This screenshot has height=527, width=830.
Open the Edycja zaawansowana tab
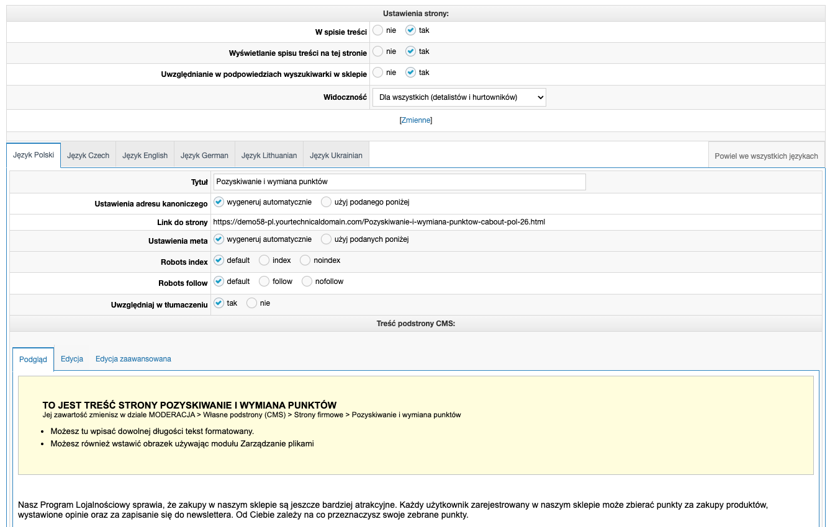[133, 359]
